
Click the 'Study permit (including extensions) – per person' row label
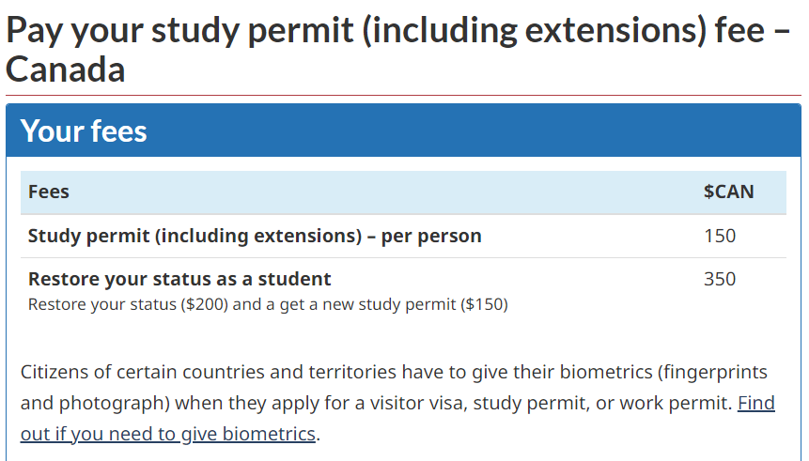(255, 236)
